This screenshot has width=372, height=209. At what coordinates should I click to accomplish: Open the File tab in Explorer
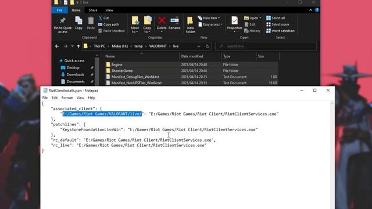click(x=59, y=10)
